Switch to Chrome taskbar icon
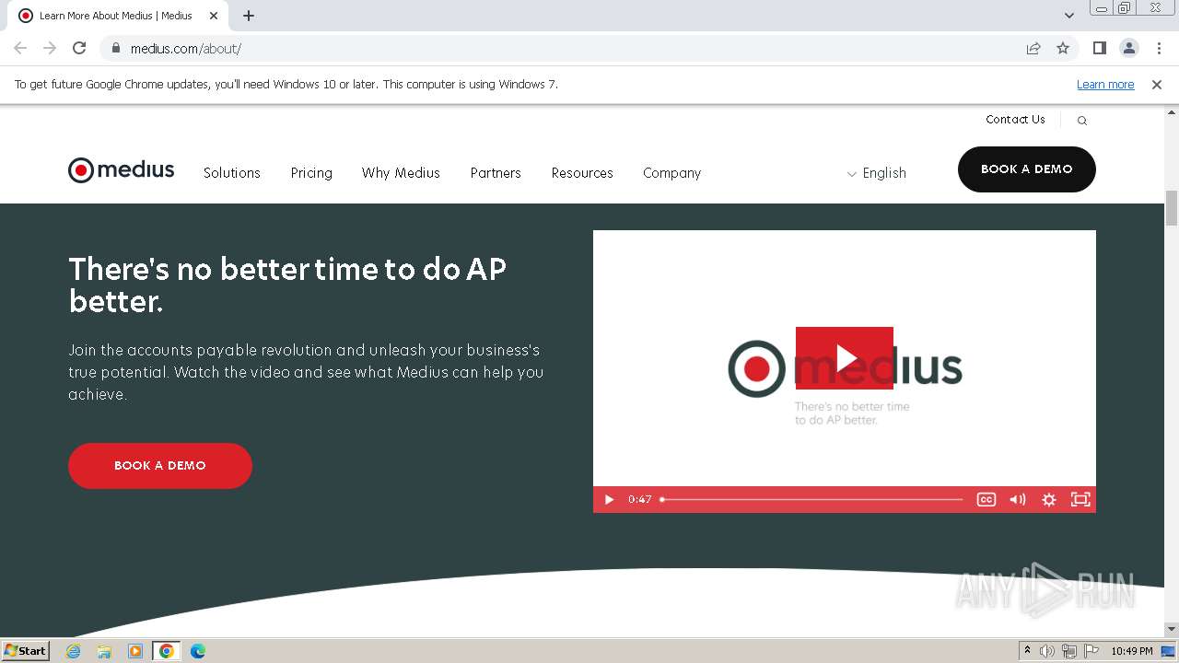1179x663 pixels. coord(167,651)
